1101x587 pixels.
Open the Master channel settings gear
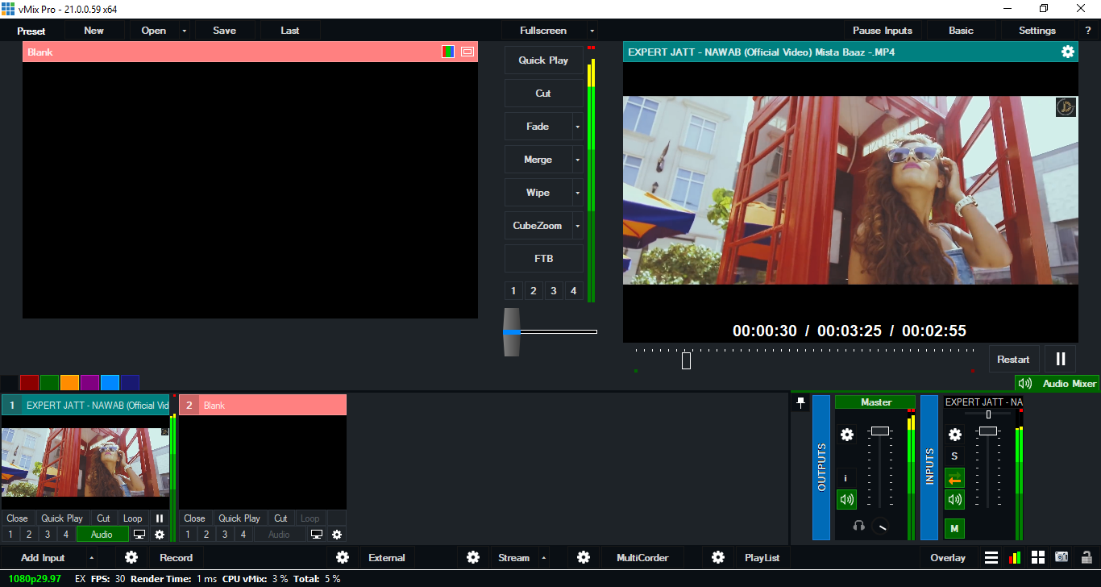coord(847,434)
